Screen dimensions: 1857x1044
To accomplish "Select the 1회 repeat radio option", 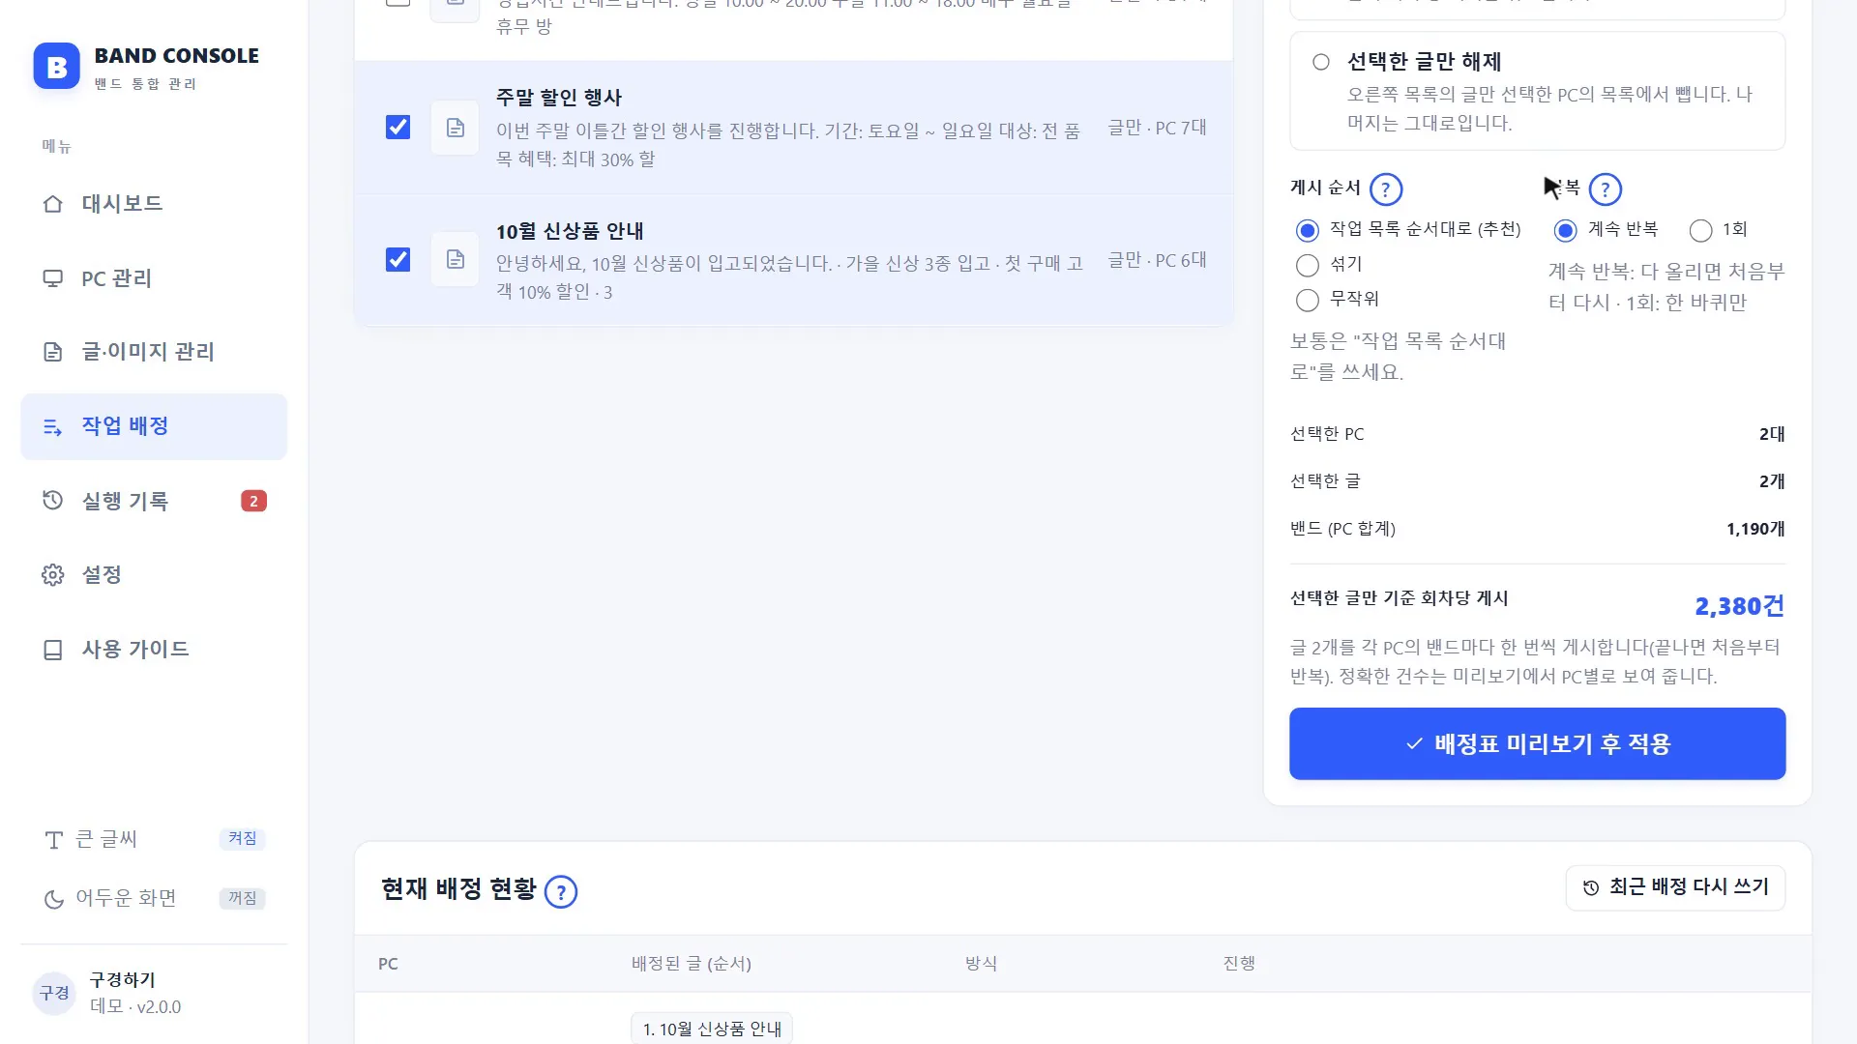I will 1700,230.
